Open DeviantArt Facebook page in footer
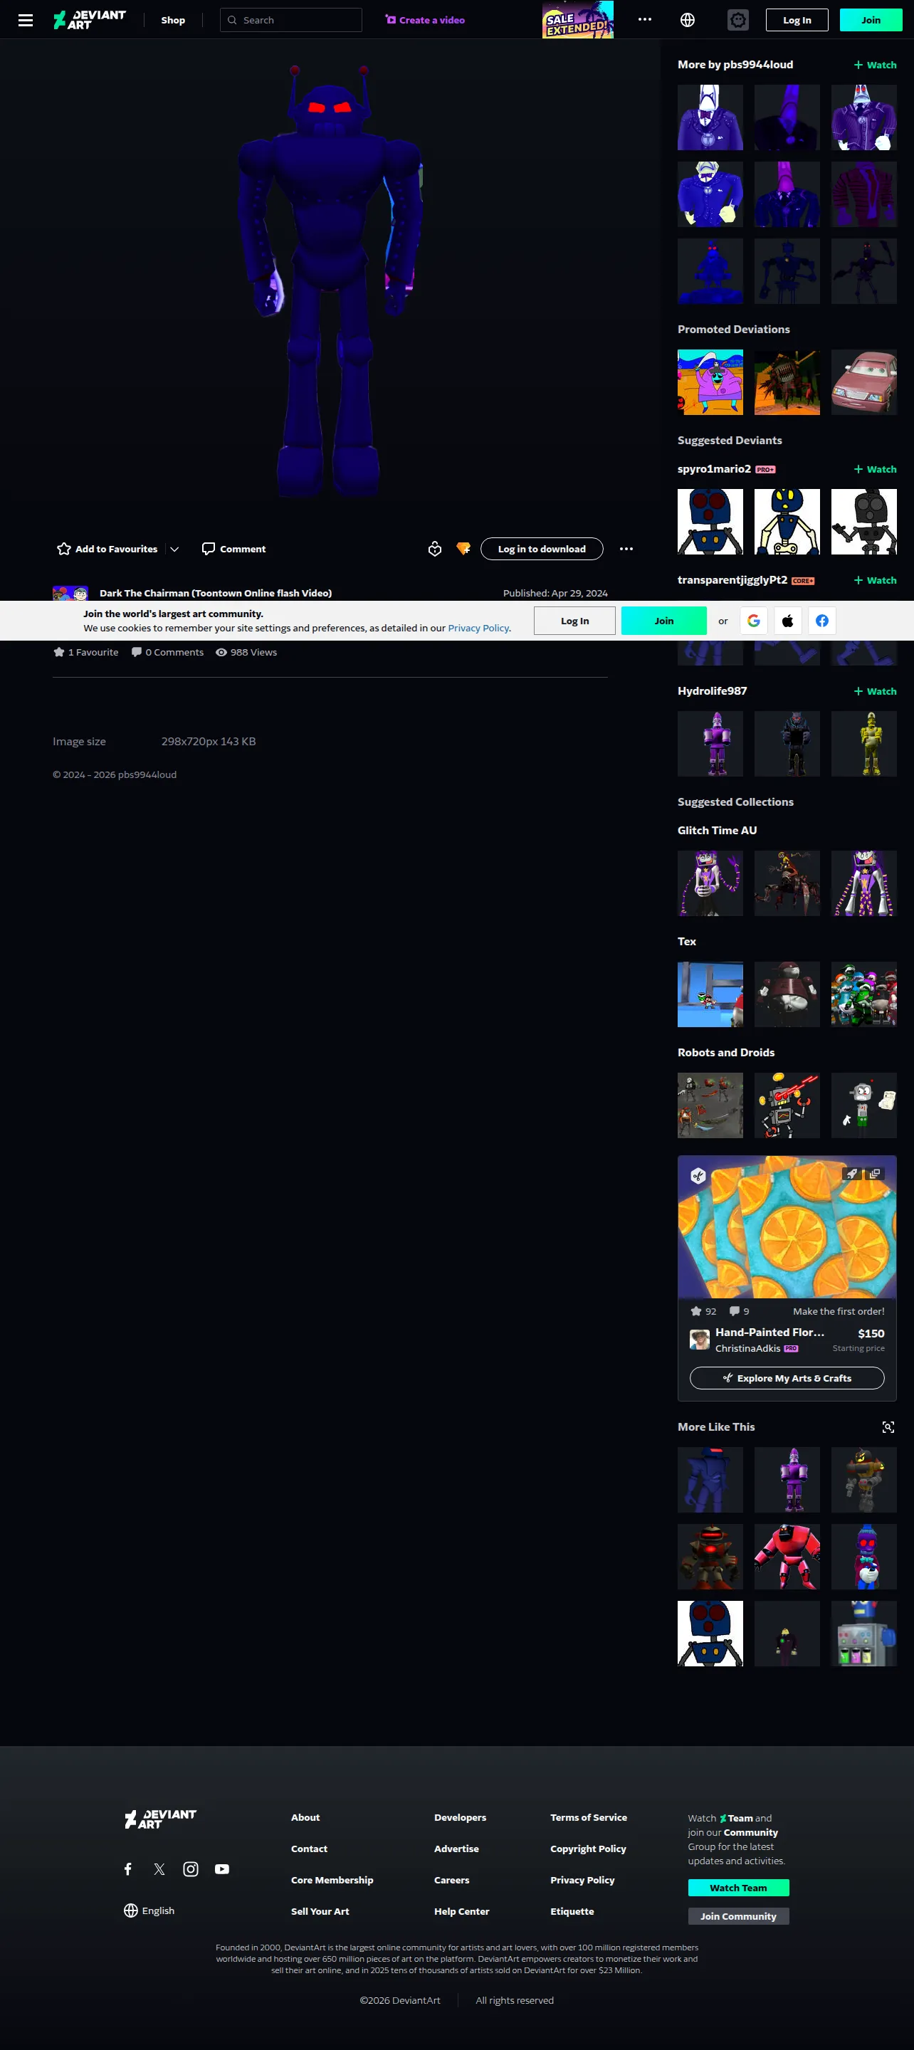 pyautogui.click(x=128, y=1869)
